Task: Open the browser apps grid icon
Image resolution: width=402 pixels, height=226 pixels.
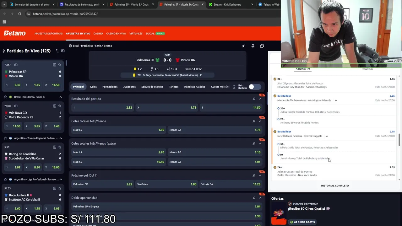Action: point(4,22)
